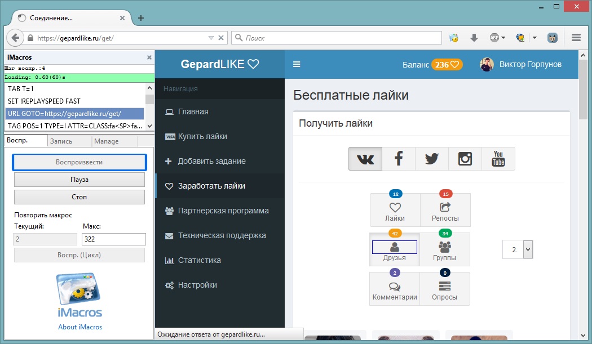Viewport: 592px width, 344px height.
Task: Switch to the Manage tab
Action: click(114, 141)
